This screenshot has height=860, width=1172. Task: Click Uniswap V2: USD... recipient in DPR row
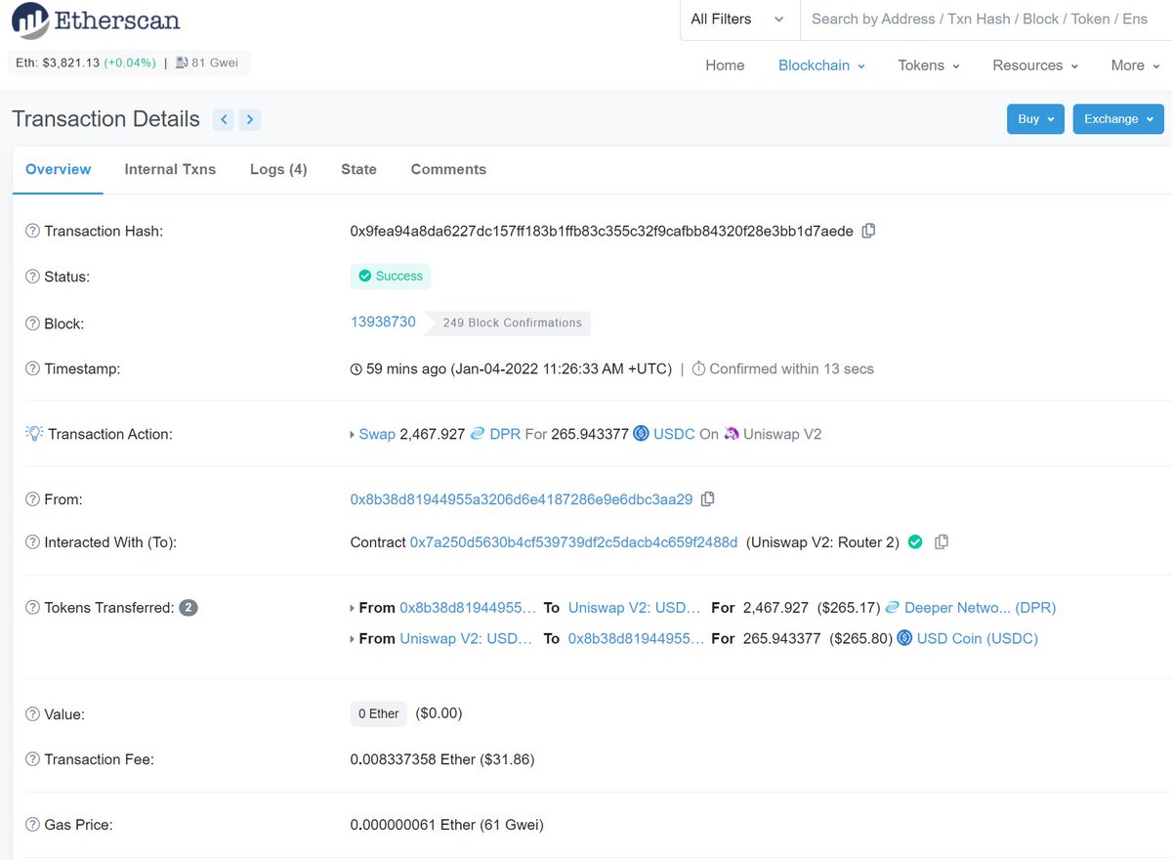(x=635, y=608)
